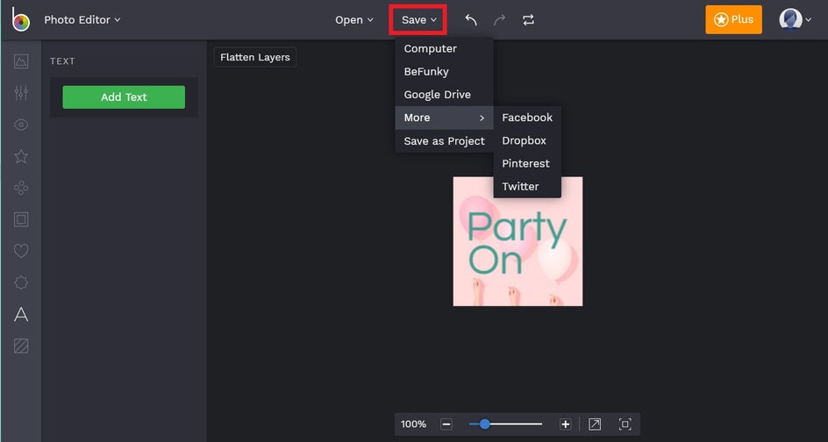828x442 pixels.
Task: Click the Save dropdown menu
Action: coord(418,20)
